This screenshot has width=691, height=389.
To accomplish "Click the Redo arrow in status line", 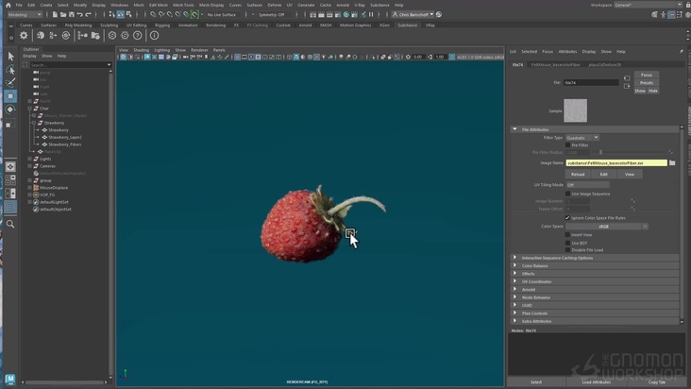I will 88,14.
